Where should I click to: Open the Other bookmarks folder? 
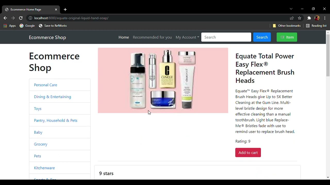pos(287,26)
